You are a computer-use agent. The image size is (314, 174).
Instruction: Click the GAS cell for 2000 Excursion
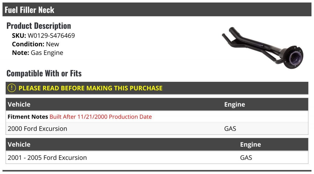tap(230, 129)
